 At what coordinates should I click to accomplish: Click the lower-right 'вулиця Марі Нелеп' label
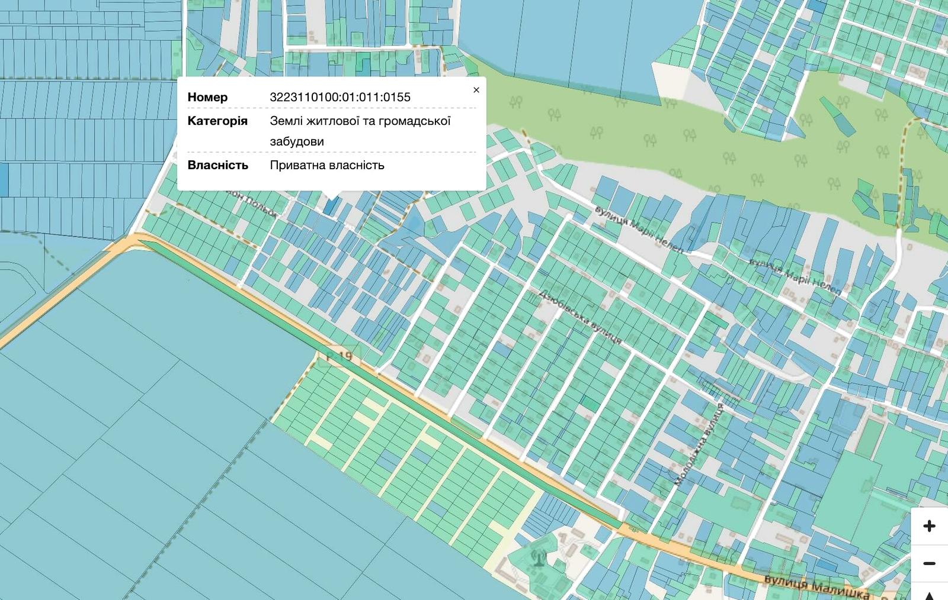coord(794,276)
